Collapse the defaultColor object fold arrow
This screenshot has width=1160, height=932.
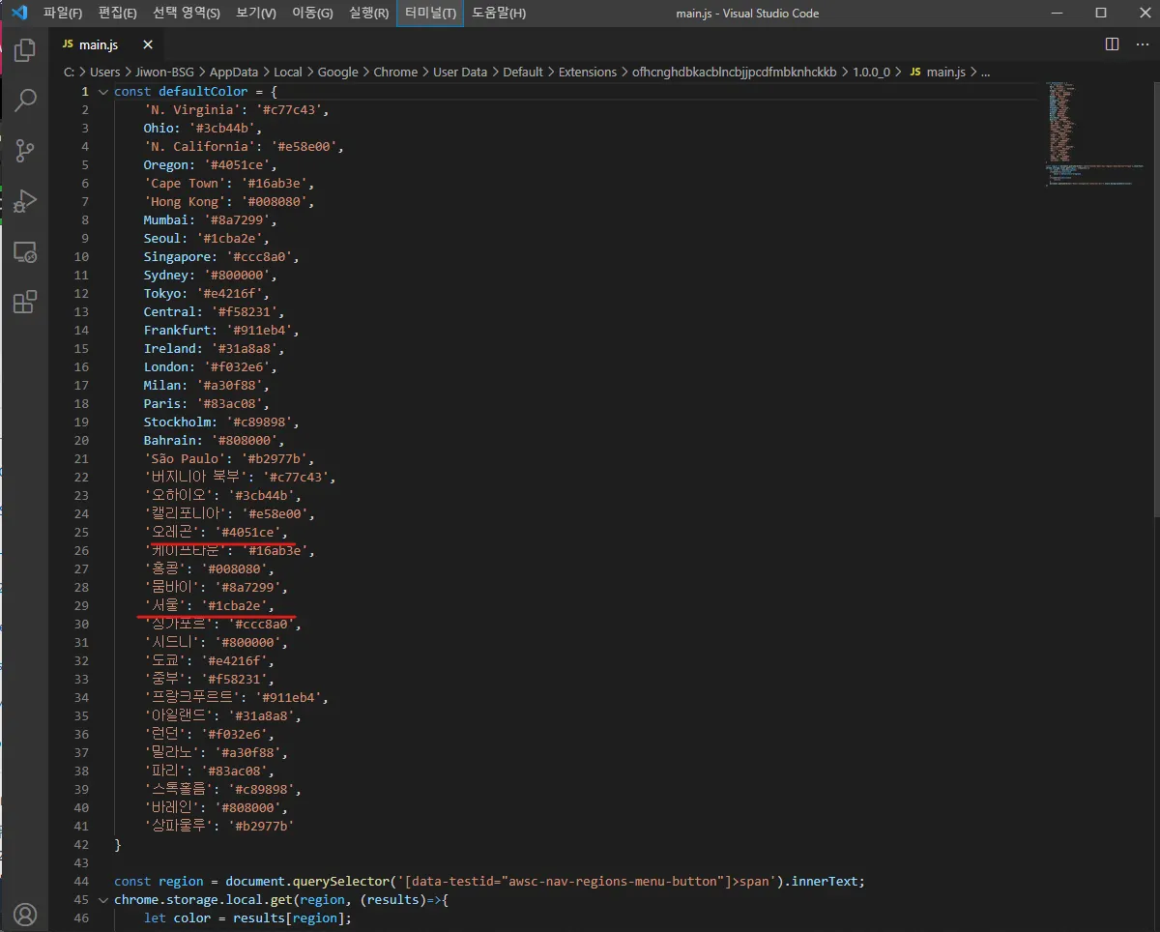103,92
